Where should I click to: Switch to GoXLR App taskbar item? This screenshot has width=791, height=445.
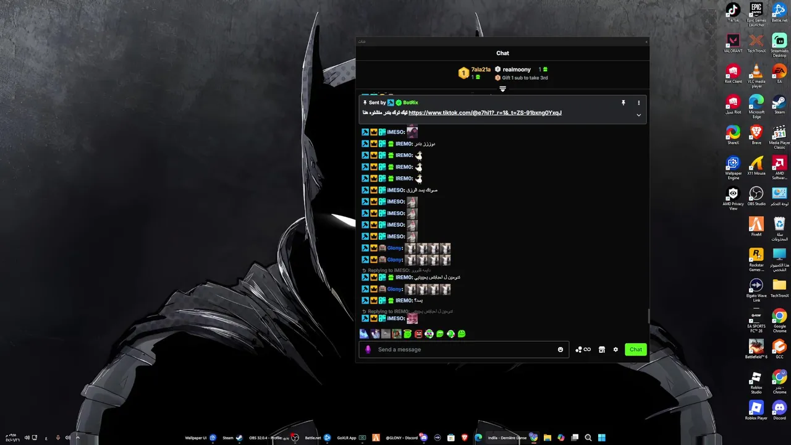click(x=351, y=438)
